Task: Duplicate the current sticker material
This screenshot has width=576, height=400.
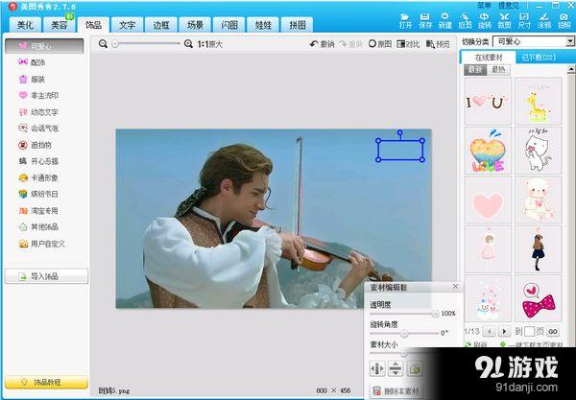Action: tap(414, 368)
